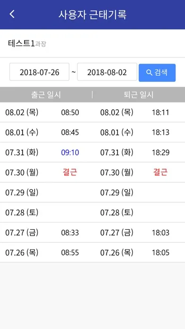Viewport: 185px width, 329px height.
Task: Select late clock-in time 09:10
Action: click(70, 152)
